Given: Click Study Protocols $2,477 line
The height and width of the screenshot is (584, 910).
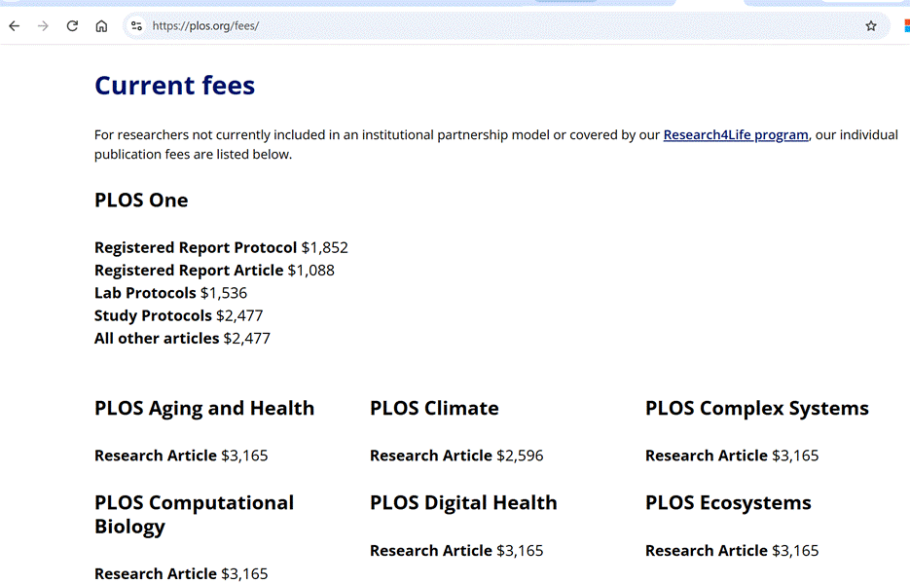Looking at the screenshot, I should (x=179, y=315).
